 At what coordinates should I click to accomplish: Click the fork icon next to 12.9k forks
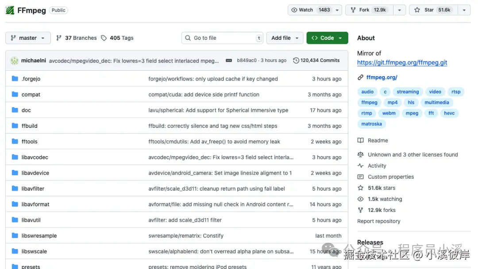[x=360, y=210]
